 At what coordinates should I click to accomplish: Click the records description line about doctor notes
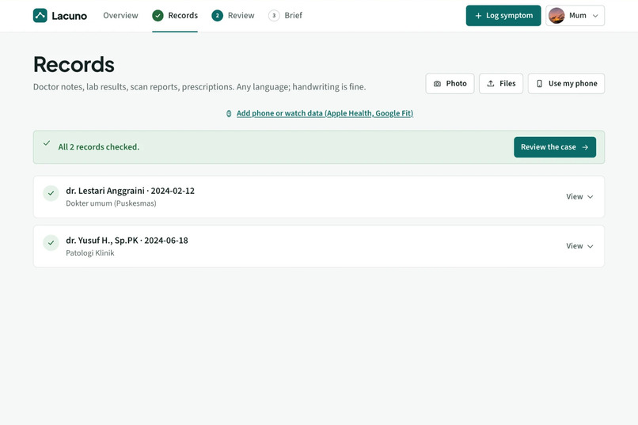pos(199,87)
